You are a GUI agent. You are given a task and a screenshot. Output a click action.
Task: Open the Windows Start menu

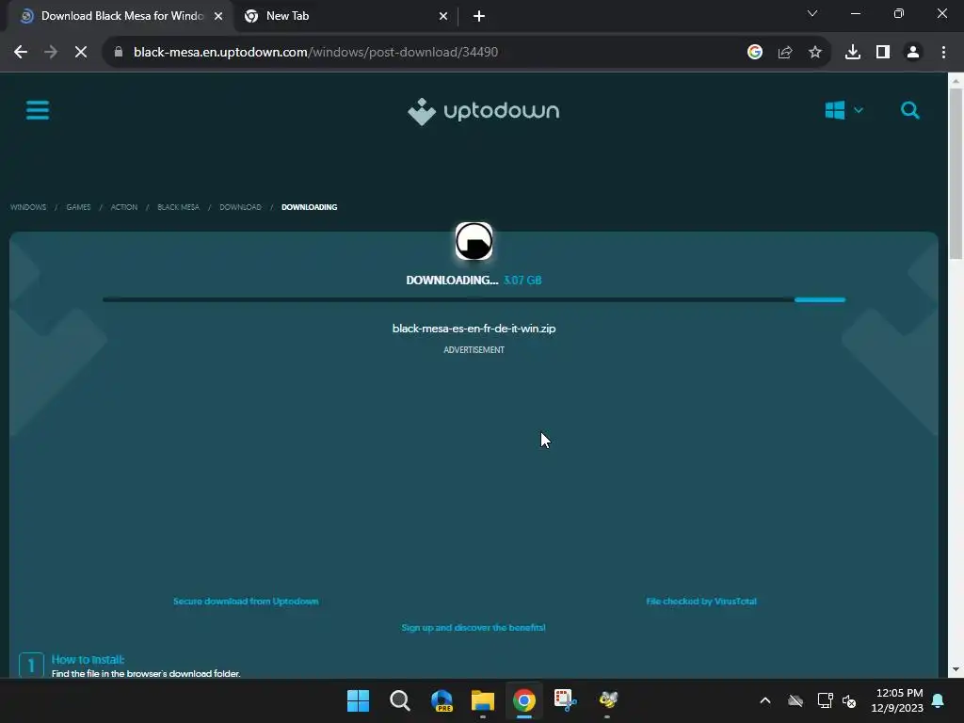pyautogui.click(x=359, y=700)
